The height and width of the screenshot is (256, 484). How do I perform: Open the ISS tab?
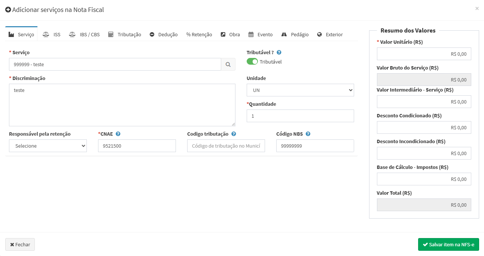52,34
